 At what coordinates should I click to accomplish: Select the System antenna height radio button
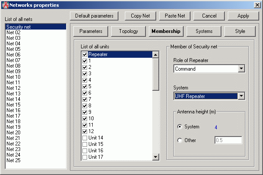click(x=179, y=127)
